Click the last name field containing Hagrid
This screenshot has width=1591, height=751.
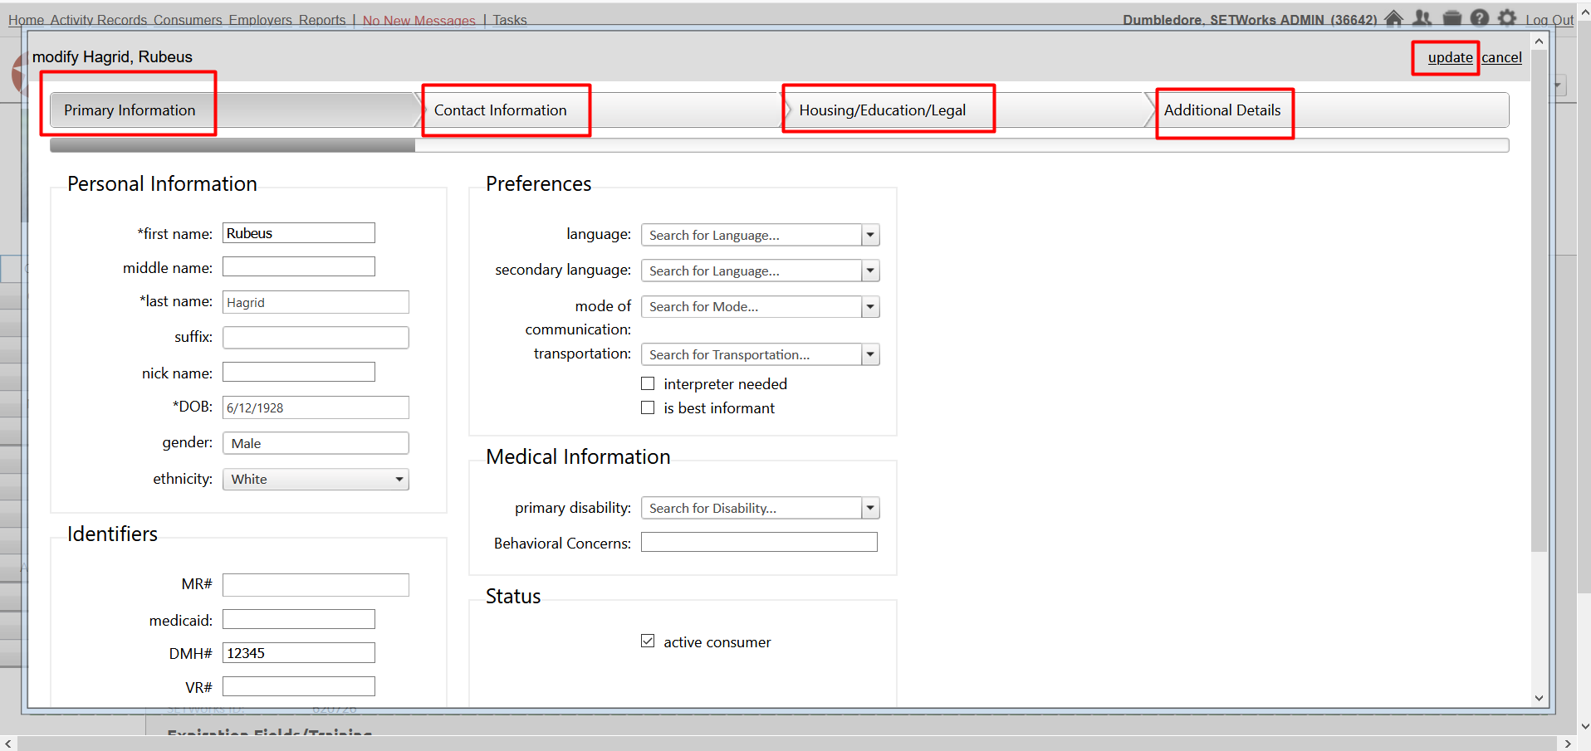316,302
